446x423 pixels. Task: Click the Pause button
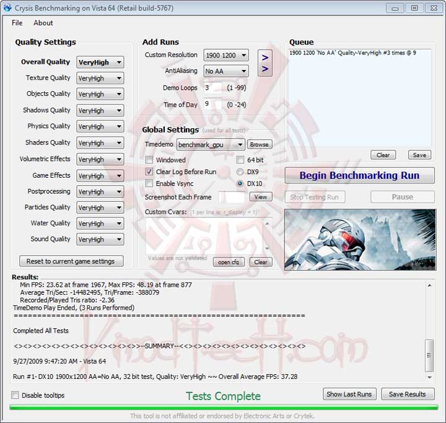(x=403, y=197)
